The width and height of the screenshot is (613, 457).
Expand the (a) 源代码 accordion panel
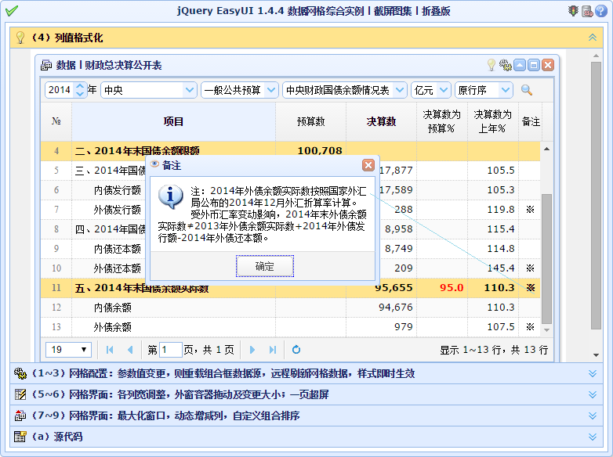point(593,437)
